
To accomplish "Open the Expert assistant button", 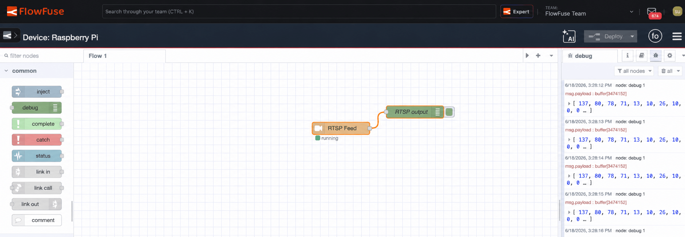I will 517,12.
